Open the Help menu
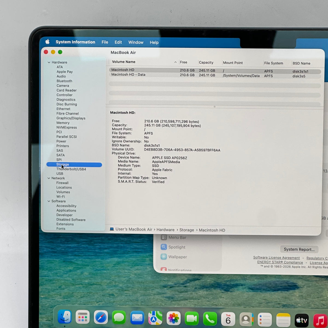The height and width of the screenshot is (328, 328). pos(154,42)
